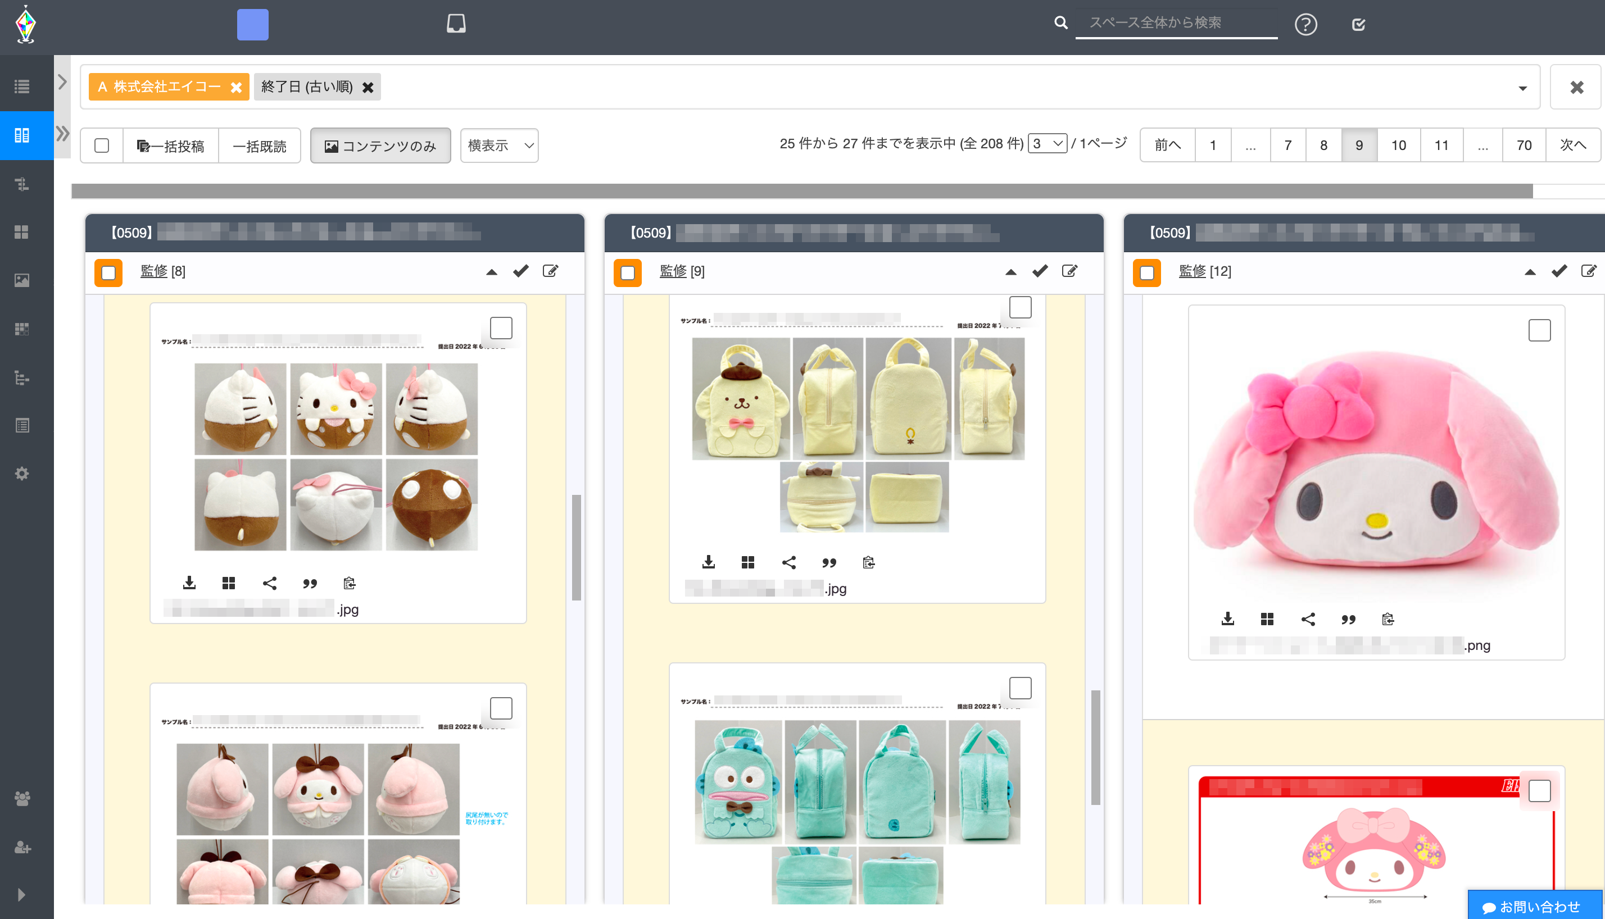The height and width of the screenshot is (919, 1605).
Task: Remove the 終了日 (古い順) sort tag
Action: coord(368,87)
